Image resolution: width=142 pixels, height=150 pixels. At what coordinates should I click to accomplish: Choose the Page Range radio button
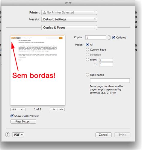coord(87,75)
